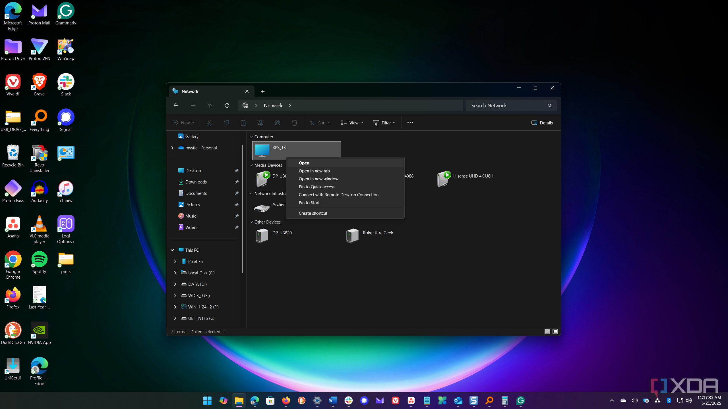Click the Cut scissors icon in toolbar
Viewport: 728px width, 409px height.
click(x=209, y=123)
